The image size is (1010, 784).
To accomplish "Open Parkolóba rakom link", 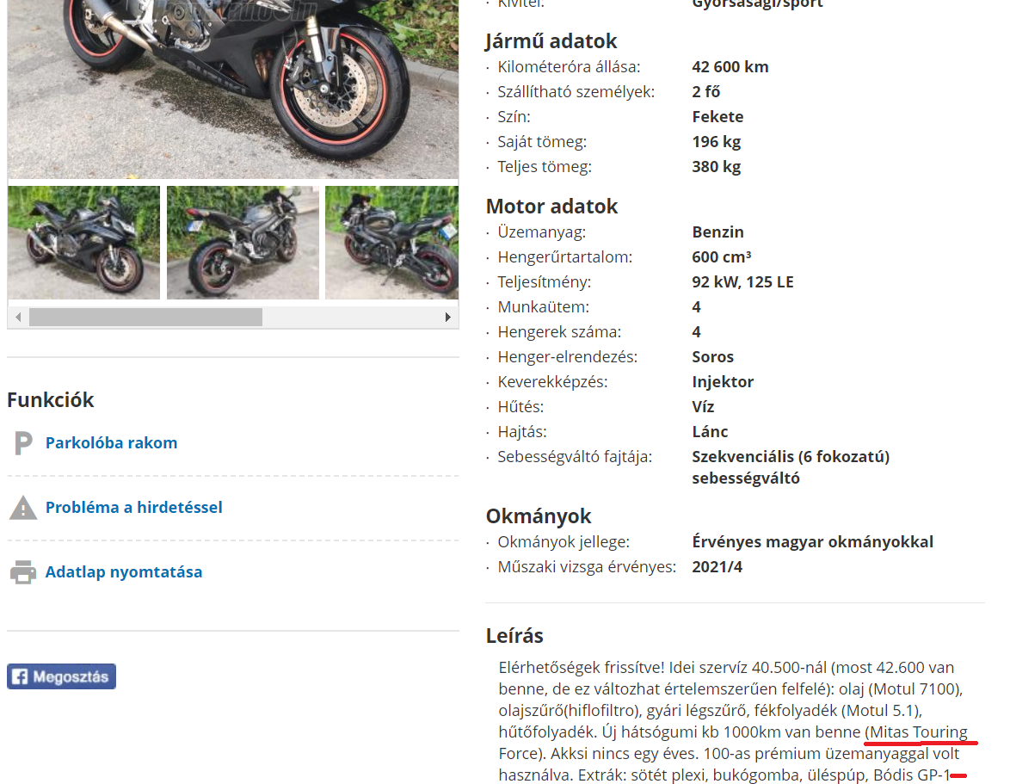I will (x=112, y=443).
